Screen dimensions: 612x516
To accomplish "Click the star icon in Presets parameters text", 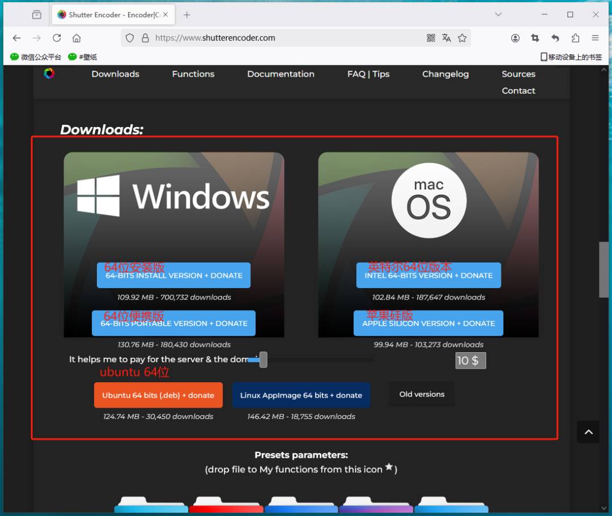I will pyautogui.click(x=389, y=467).
